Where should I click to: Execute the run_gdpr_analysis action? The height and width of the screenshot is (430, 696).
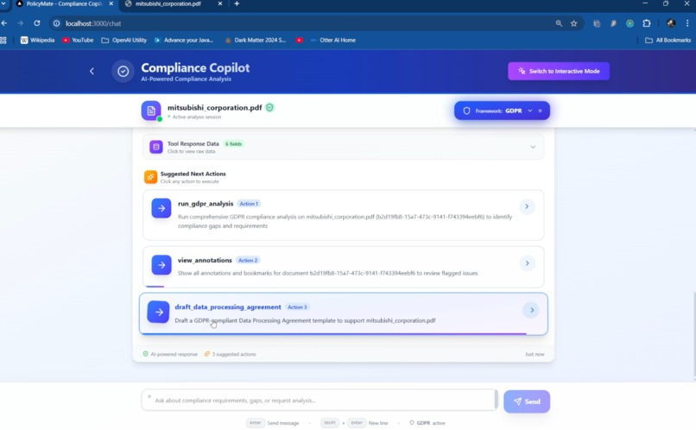point(343,215)
